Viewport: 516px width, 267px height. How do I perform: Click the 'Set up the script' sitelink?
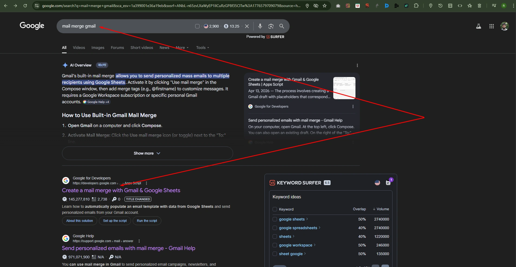tap(115, 221)
